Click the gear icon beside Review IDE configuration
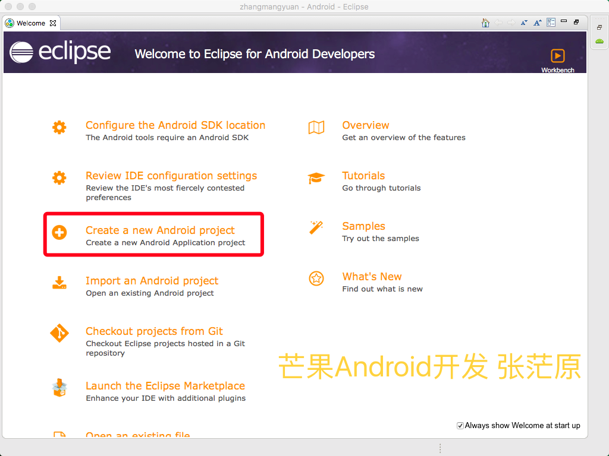 [59, 178]
